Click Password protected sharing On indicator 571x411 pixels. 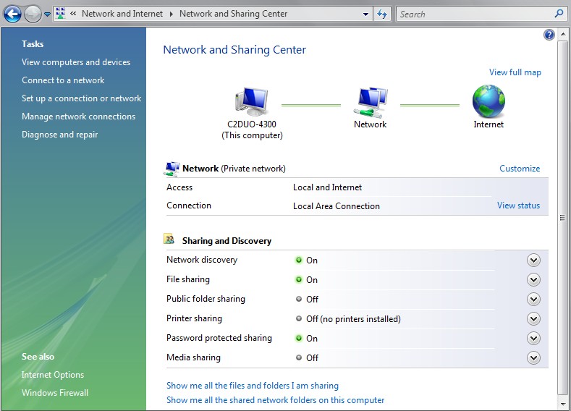click(x=299, y=338)
